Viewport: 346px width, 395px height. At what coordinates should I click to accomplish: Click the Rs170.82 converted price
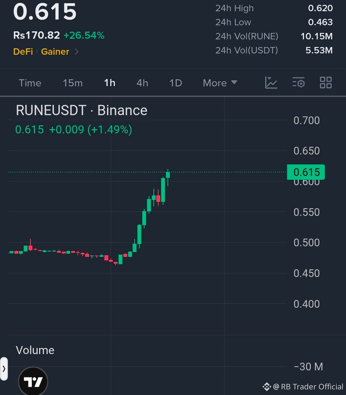(37, 35)
